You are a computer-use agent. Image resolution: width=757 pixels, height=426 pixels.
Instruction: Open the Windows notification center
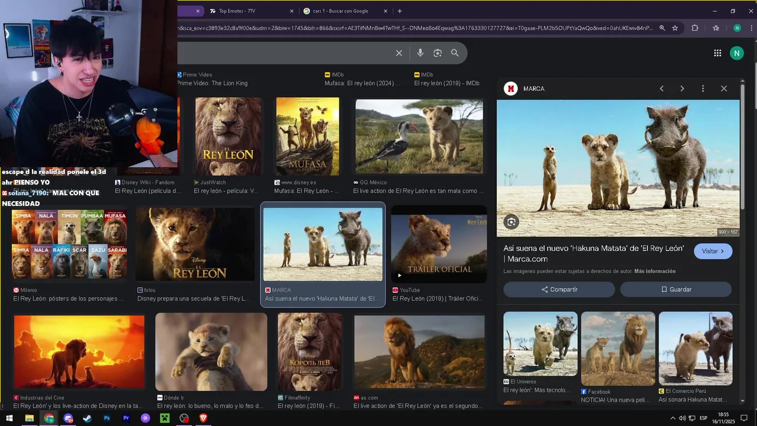(x=745, y=418)
